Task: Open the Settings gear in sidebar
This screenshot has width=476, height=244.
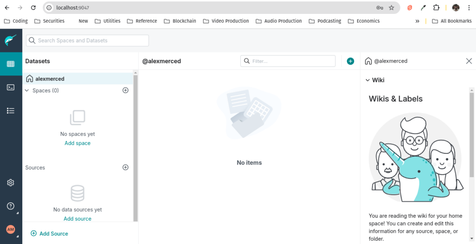Action: coord(11,182)
